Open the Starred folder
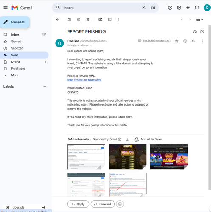Viewport: 211px width, 212px height. (24, 42)
